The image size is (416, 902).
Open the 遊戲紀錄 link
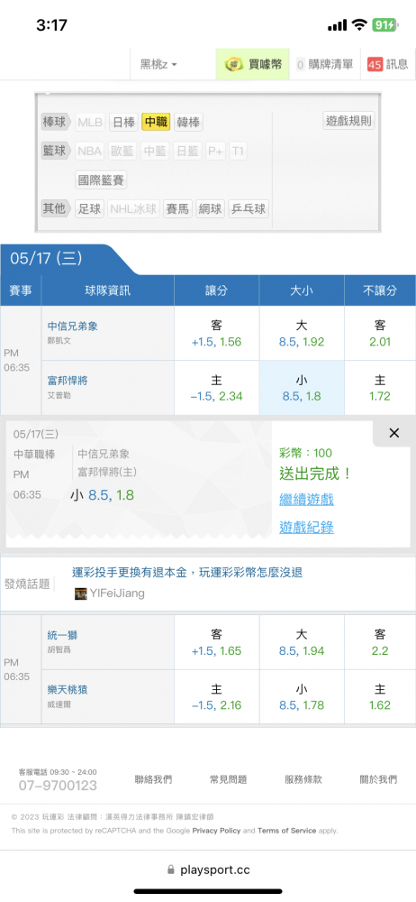click(306, 527)
